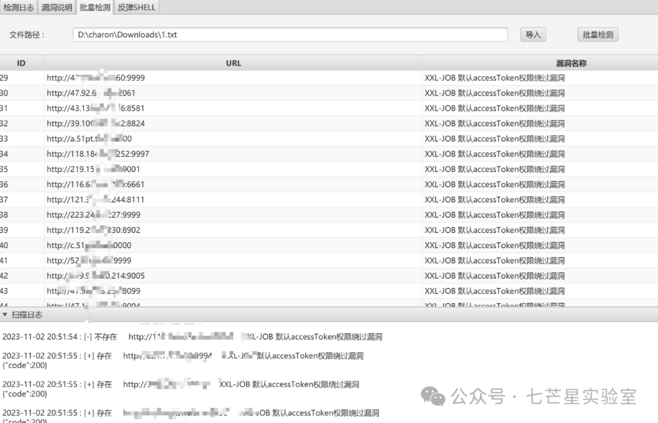This screenshot has width=658, height=423.
Task: Click the URL starting http://a.51pt
Action: 90,139
